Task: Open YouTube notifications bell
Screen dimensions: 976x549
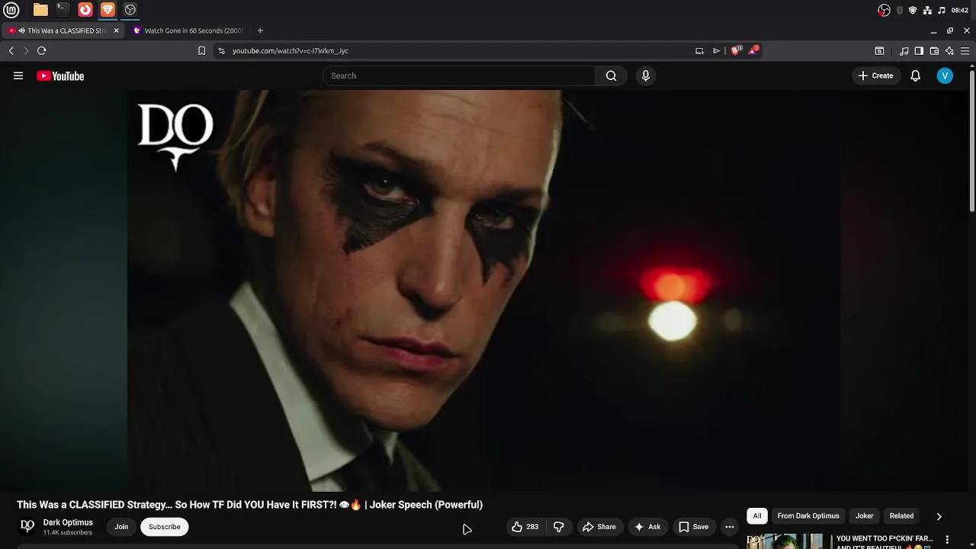Action: 916,75
